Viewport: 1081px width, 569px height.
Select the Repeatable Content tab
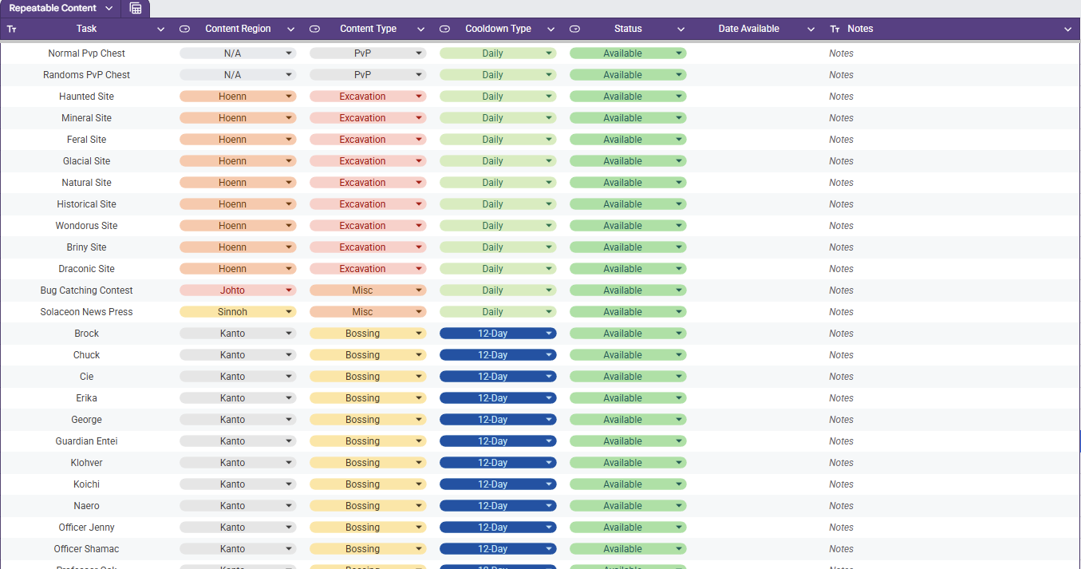pyautogui.click(x=53, y=8)
